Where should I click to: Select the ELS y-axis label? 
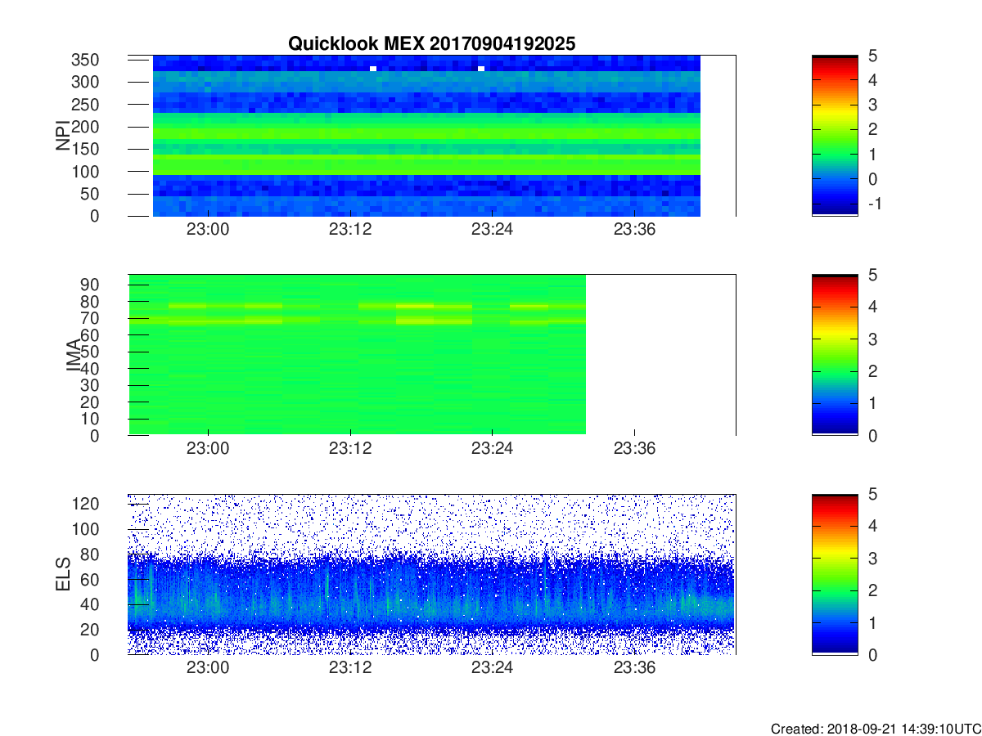62,574
